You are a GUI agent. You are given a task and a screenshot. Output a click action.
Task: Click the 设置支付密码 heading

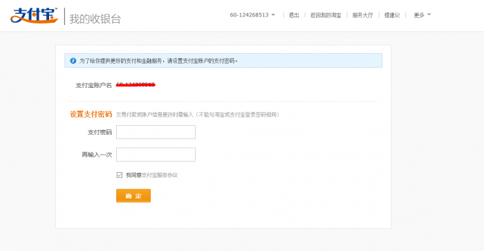91,114
